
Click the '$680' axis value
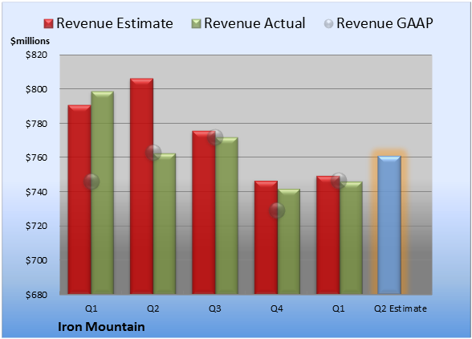click(x=36, y=295)
